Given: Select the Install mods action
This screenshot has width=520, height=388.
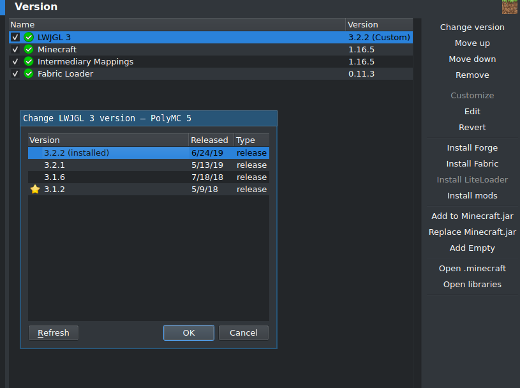Looking at the screenshot, I should click(472, 195).
